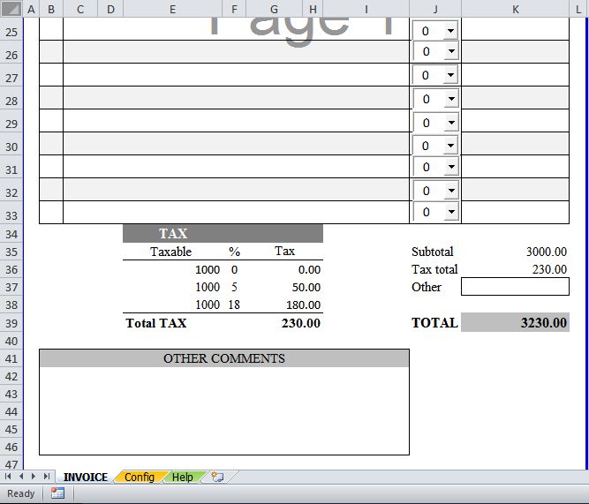The width and height of the screenshot is (589, 504).
Task: Click macro recording icon in status bar
Action: coord(57,493)
